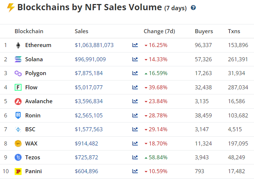Click the help question mark icon

[x=193, y=8]
